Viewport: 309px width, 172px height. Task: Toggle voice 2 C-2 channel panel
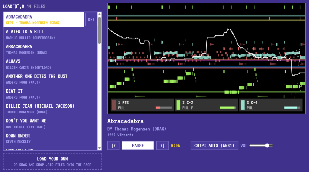tap(206, 105)
